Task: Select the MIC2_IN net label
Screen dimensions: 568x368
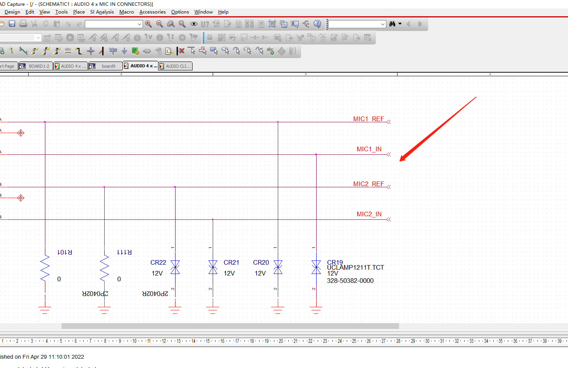Action: 369,214
